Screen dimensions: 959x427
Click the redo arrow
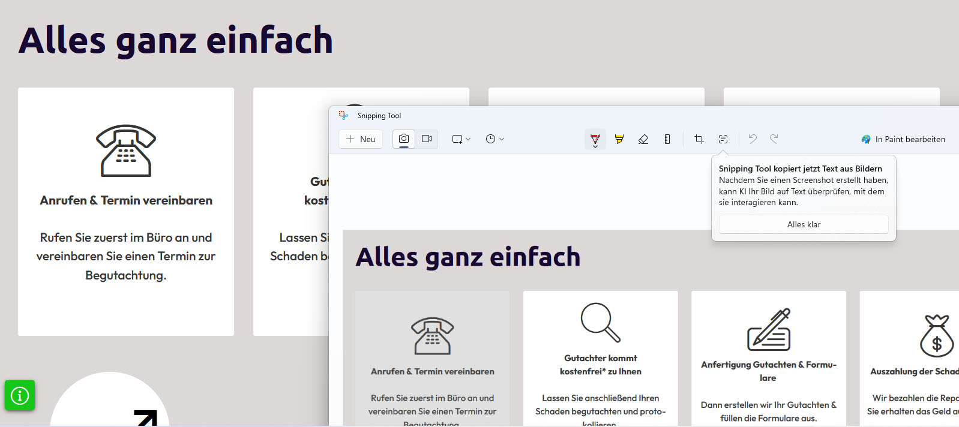coord(774,139)
